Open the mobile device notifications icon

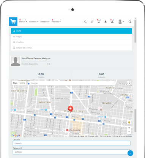99,22
